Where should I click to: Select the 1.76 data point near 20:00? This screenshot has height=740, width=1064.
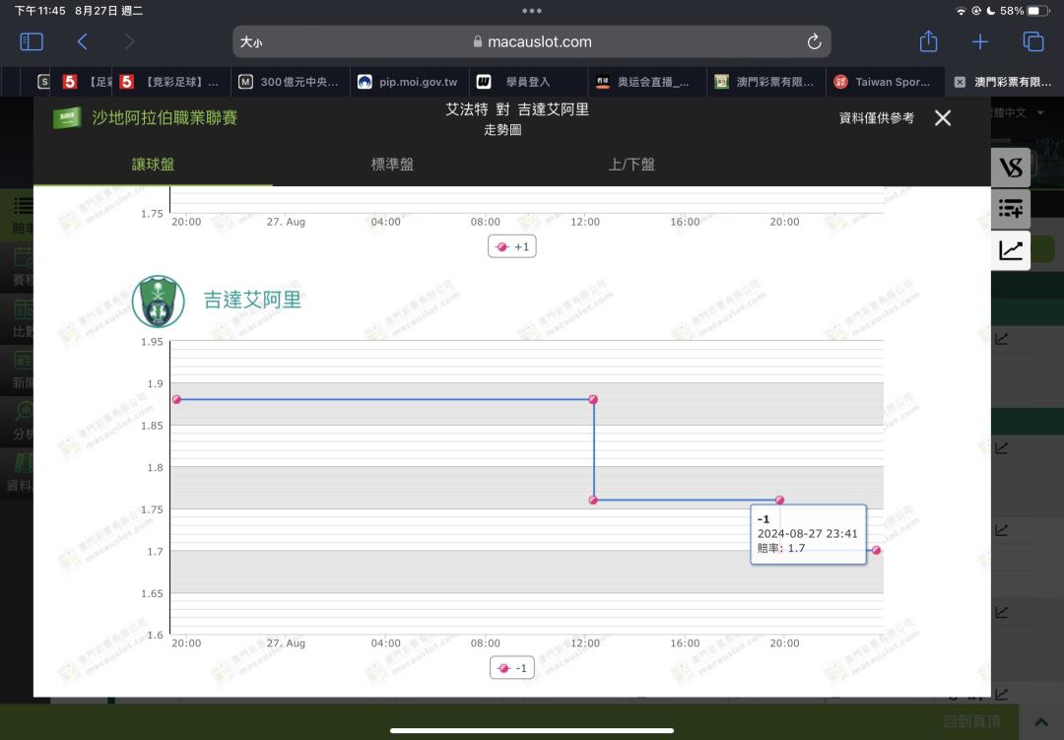779,500
